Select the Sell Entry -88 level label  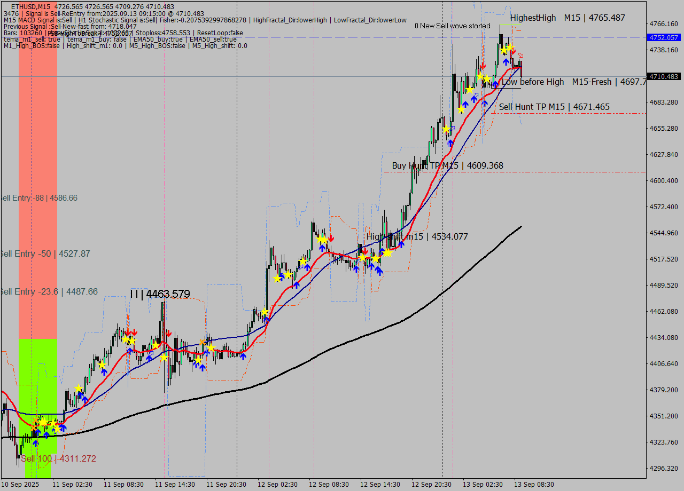point(38,198)
